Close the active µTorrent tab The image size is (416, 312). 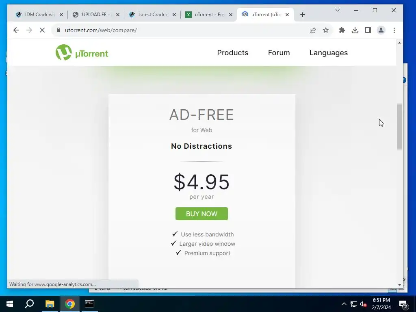click(287, 15)
